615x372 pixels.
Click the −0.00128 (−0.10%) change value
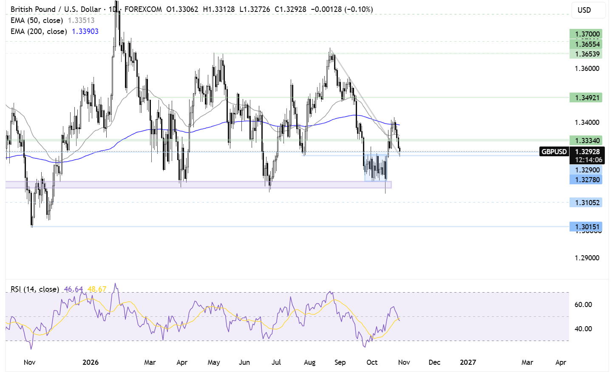[x=341, y=9]
